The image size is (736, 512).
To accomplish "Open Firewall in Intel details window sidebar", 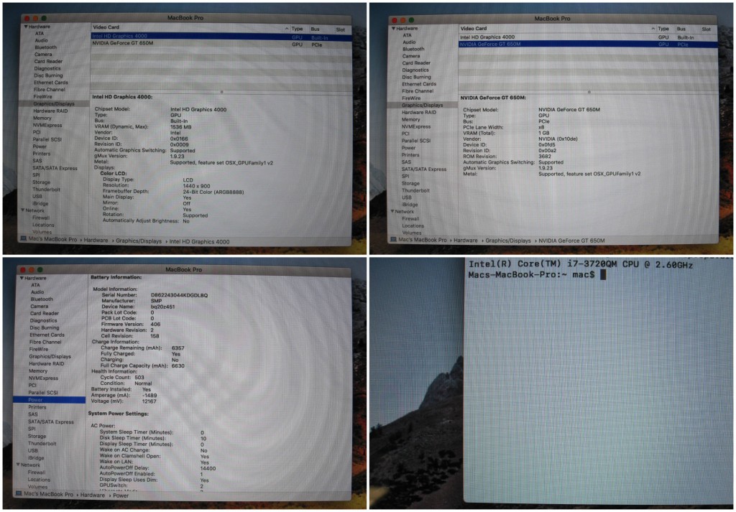I will pyautogui.click(x=41, y=218).
